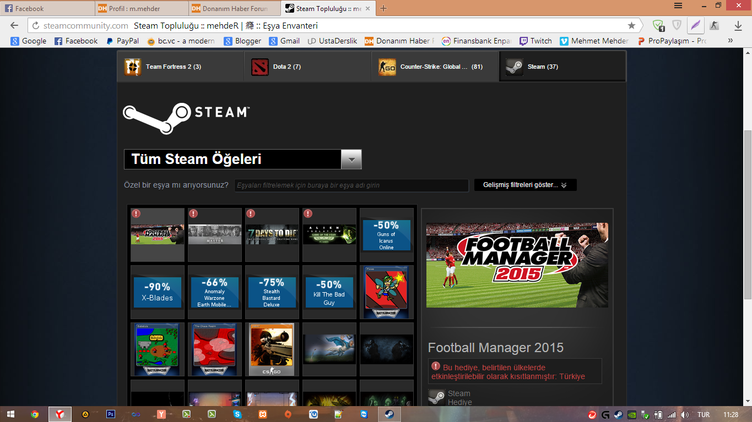Switch to the Facebook browser tab

coord(47,8)
